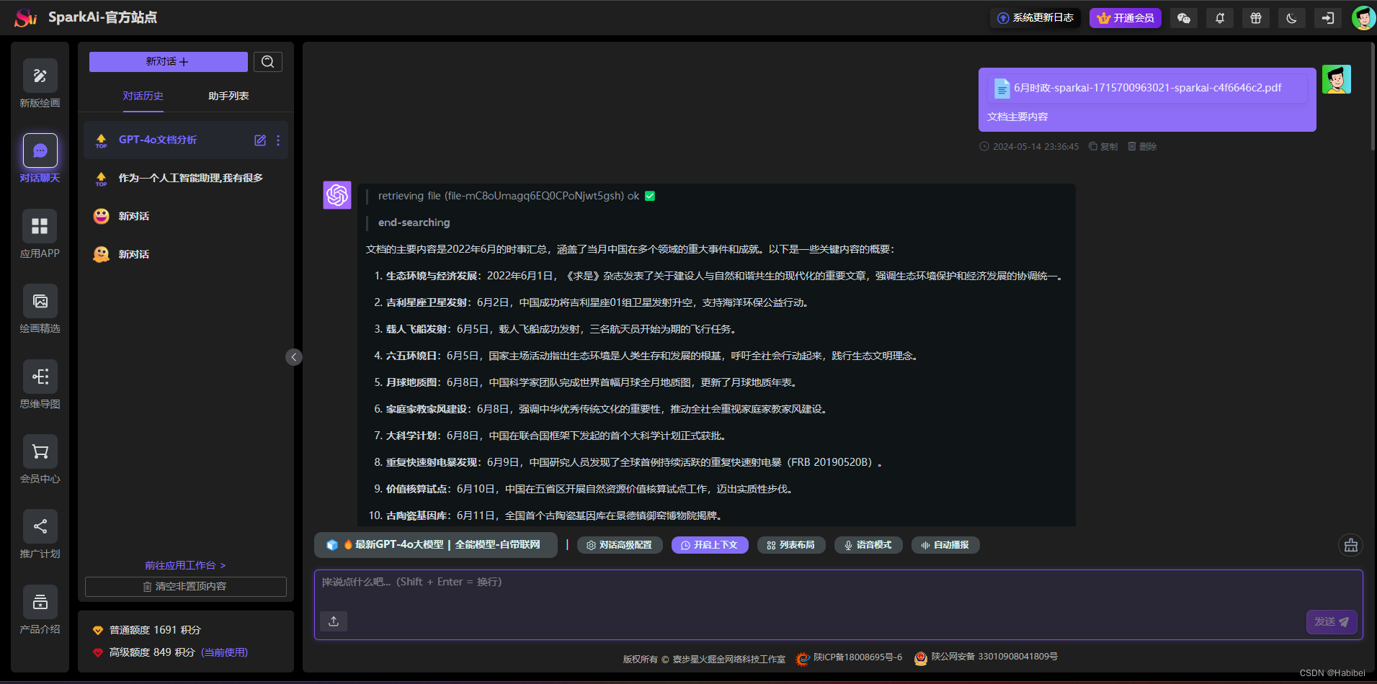Click the WeChat icon in top bar
Screen dimensions: 1377x684
click(x=1184, y=18)
